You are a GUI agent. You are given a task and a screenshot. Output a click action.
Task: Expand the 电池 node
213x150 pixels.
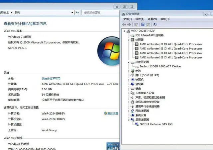[x=128, y=71]
